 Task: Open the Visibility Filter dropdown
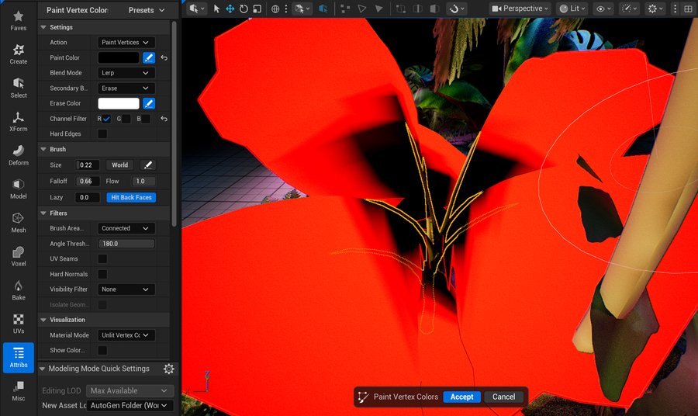tap(126, 289)
